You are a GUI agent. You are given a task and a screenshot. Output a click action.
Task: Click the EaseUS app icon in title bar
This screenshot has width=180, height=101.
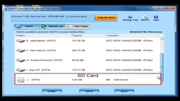(x=5, y=9)
